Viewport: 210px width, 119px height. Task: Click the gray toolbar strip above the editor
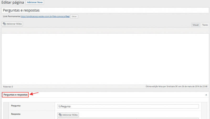point(105,30)
